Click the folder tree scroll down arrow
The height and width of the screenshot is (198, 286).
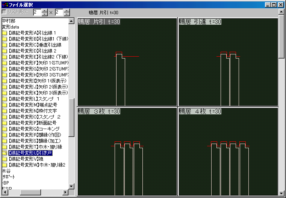coord(71,186)
